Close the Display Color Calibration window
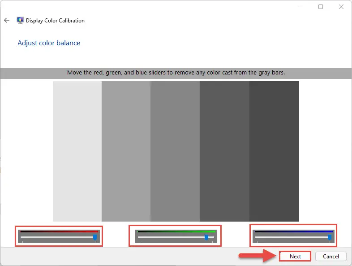 pyautogui.click(x=341, y=7)
